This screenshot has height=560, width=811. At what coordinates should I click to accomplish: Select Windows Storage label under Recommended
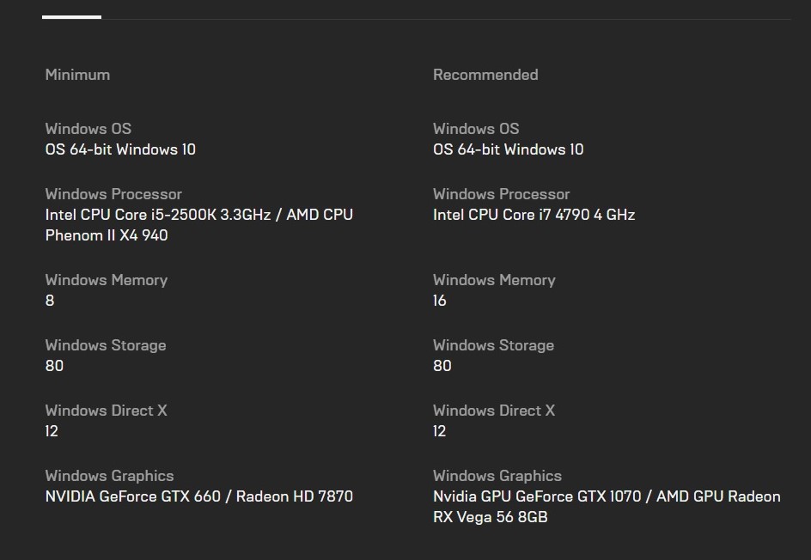tap(493, 345)
